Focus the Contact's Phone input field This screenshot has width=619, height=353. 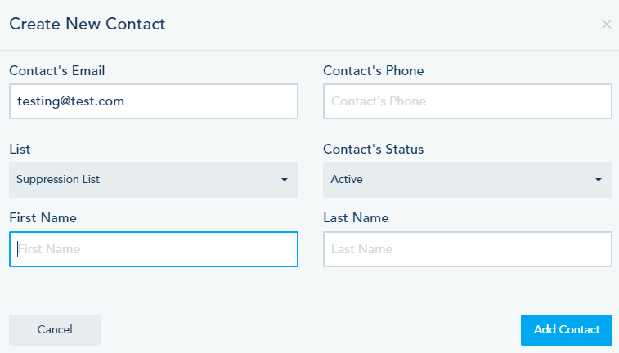click(x=467, y=101)
